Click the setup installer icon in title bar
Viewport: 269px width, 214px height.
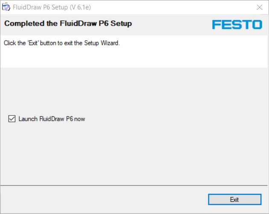(x=6, y=7)
